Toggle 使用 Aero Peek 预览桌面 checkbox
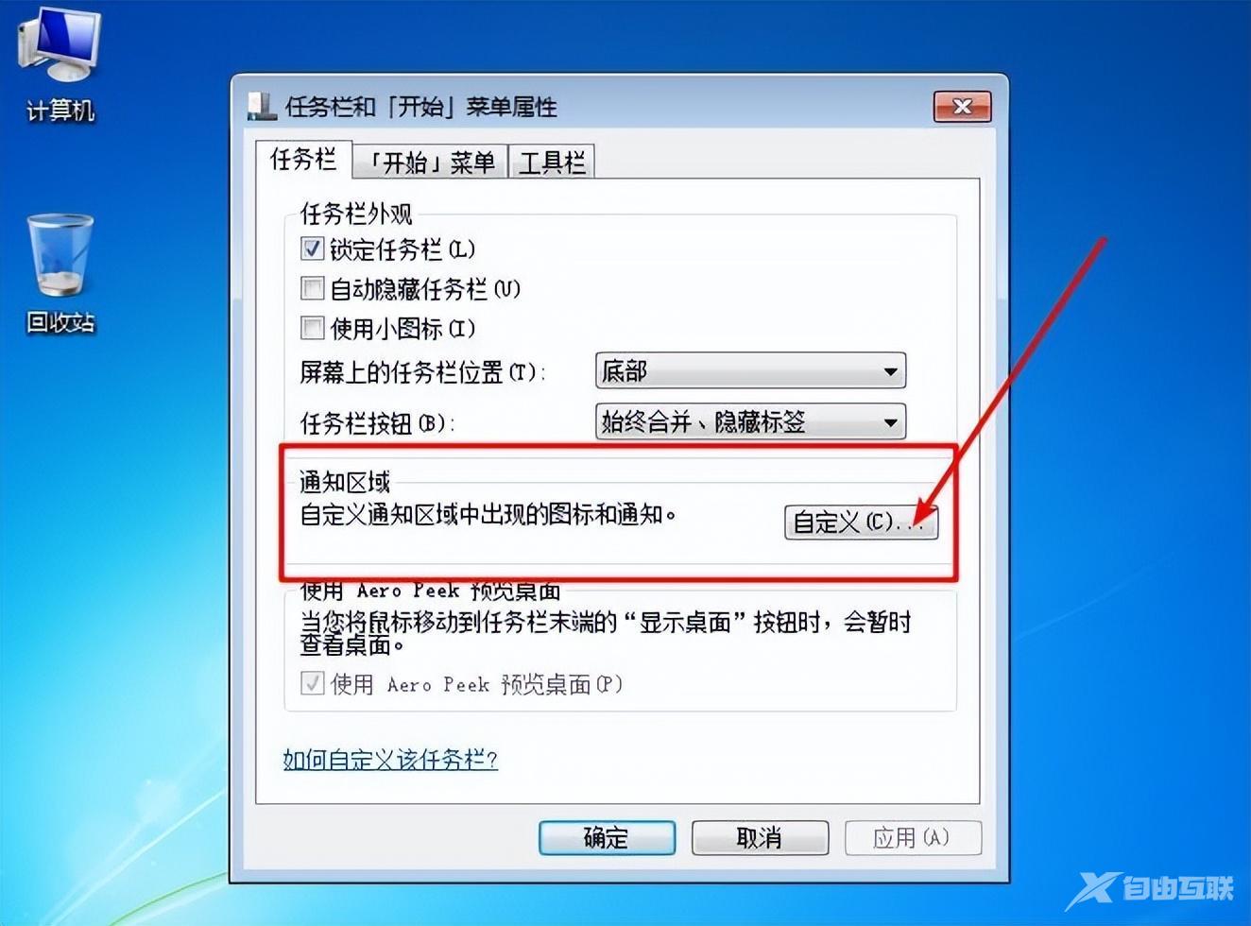Image resolution: width=1251 pixels, height=926 pixels. (312, 683)
